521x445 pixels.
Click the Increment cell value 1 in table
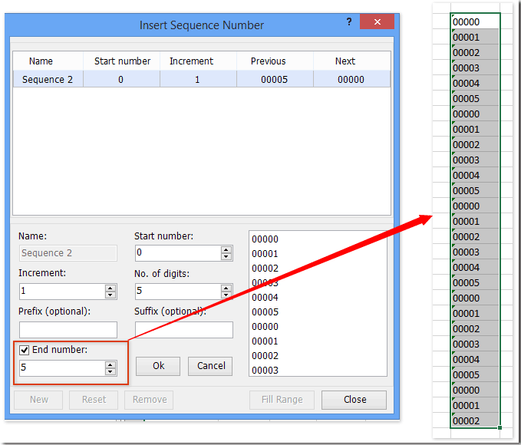click(197, 80)
